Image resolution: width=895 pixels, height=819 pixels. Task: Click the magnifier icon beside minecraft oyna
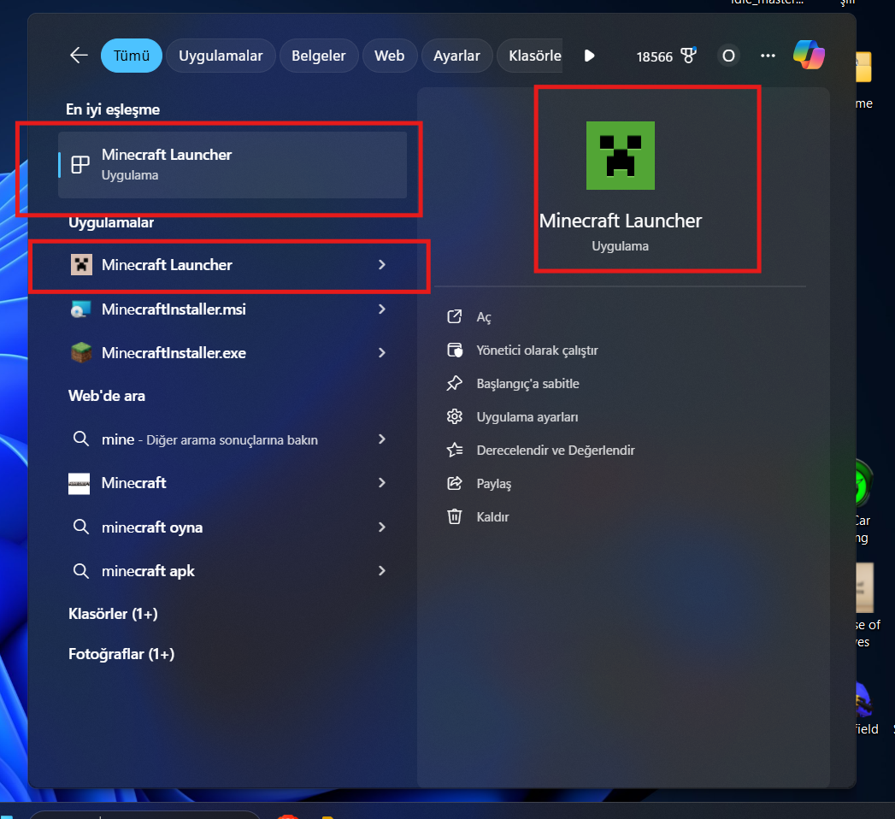tap(81, 527)
